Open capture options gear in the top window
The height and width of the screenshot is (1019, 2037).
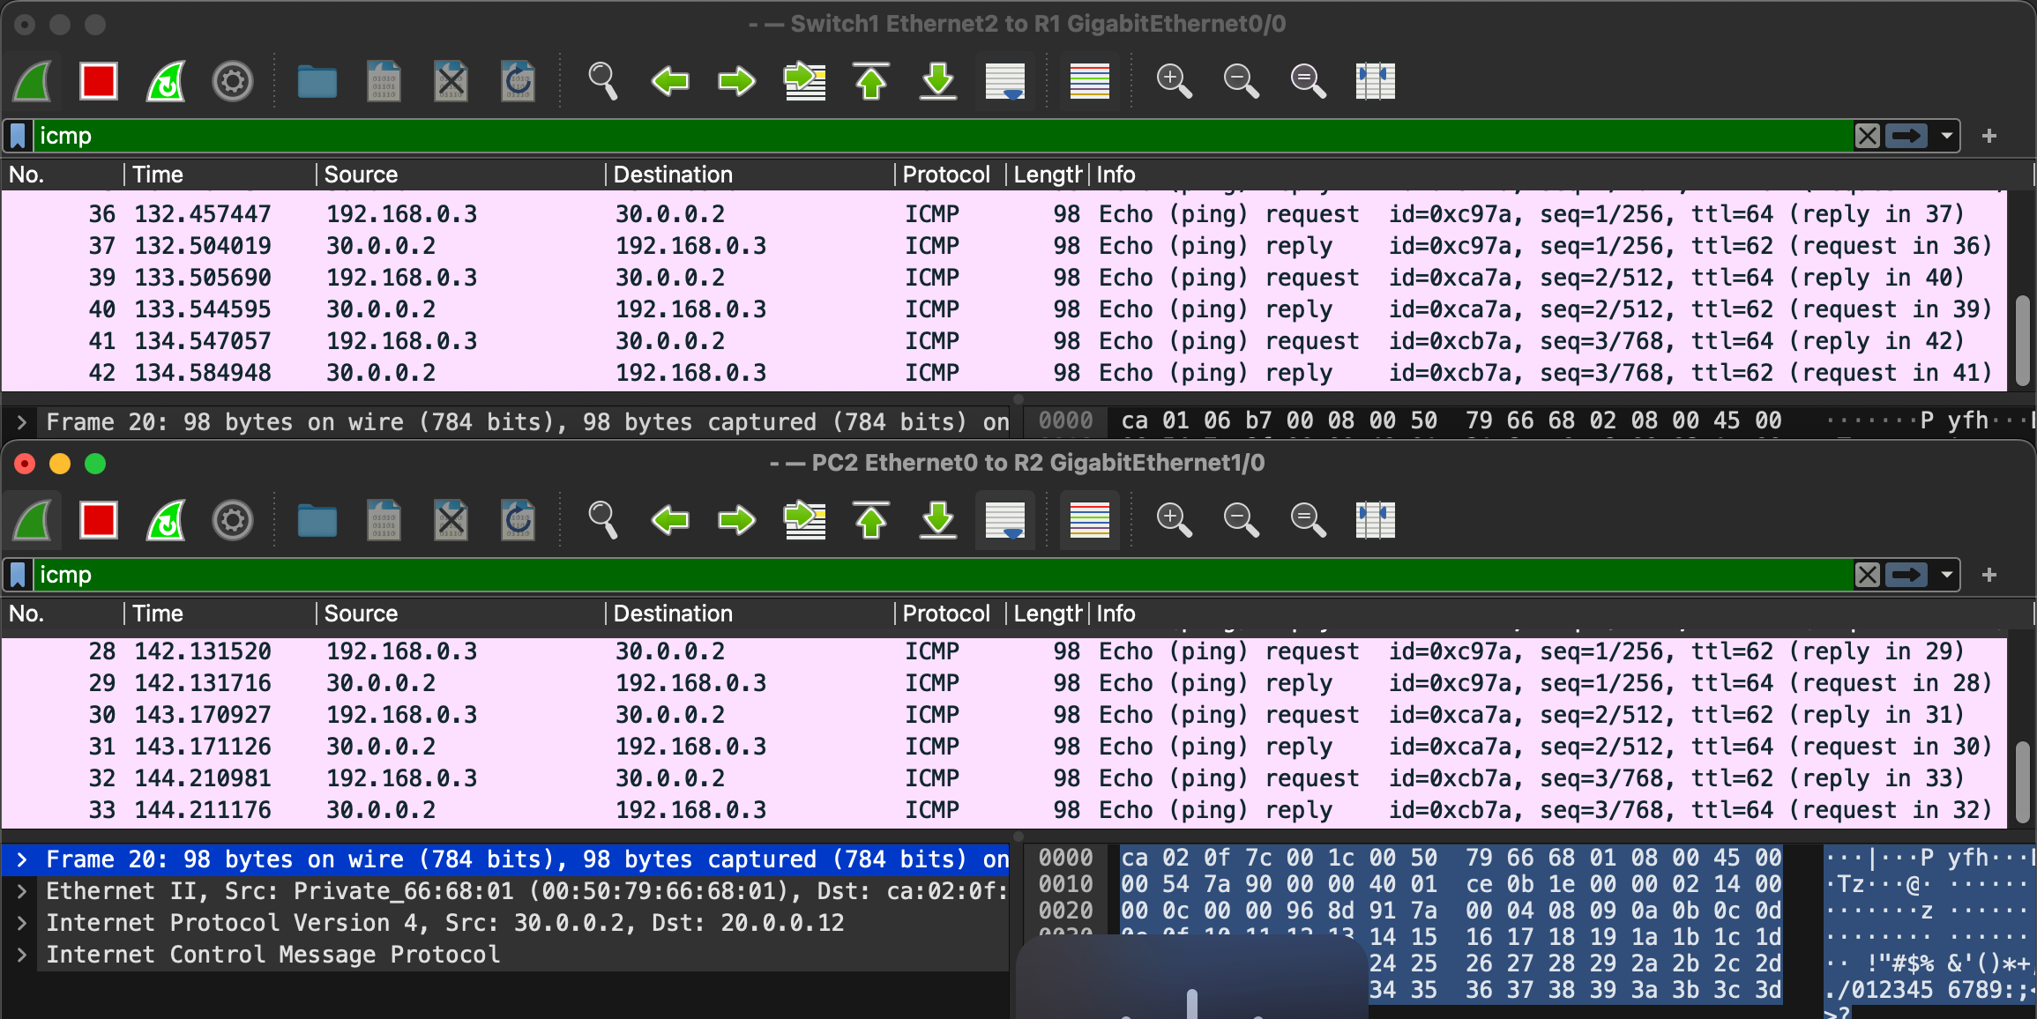[233, 82]
